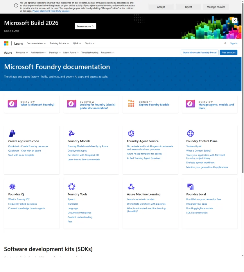
Task: Click the Microsoft logo icon
Action: tap(6, 43)
